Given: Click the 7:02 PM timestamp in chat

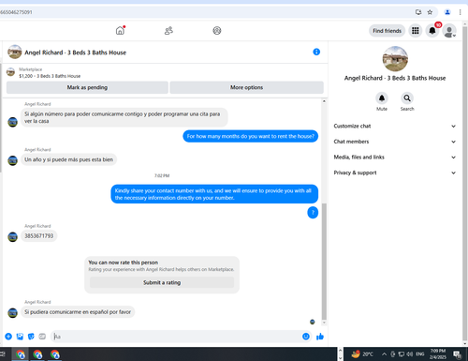Looking at the screenshot, I should point(162,175).
